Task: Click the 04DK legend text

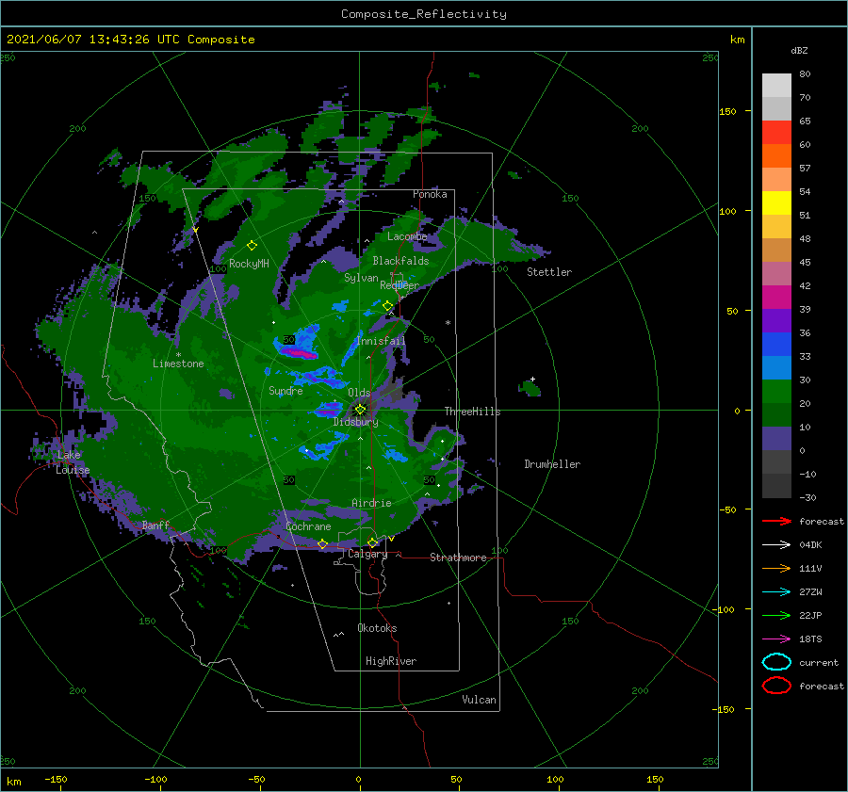Action: (x=810, y=544)
